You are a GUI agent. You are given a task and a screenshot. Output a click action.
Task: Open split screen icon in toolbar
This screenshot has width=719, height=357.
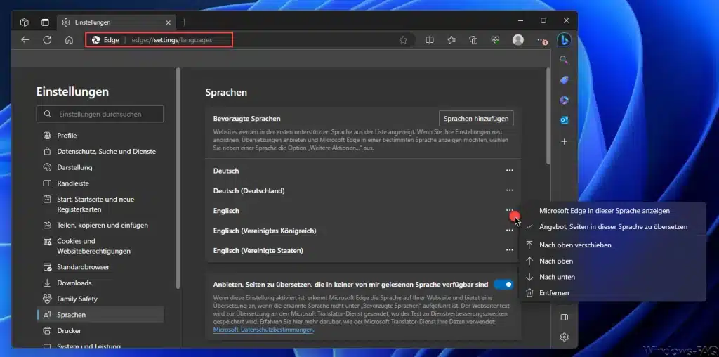click(430, 40)
